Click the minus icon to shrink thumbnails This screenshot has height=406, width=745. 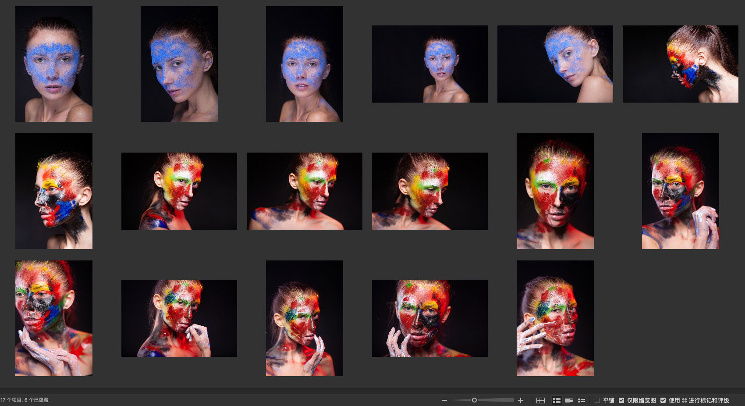click(444, 400)
